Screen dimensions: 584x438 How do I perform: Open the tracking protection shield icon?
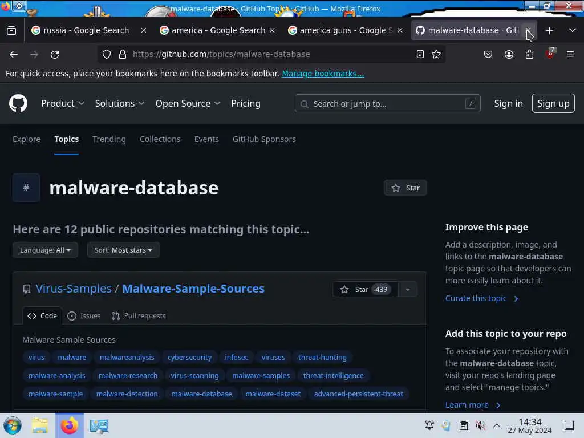click(x=107, y=54)
